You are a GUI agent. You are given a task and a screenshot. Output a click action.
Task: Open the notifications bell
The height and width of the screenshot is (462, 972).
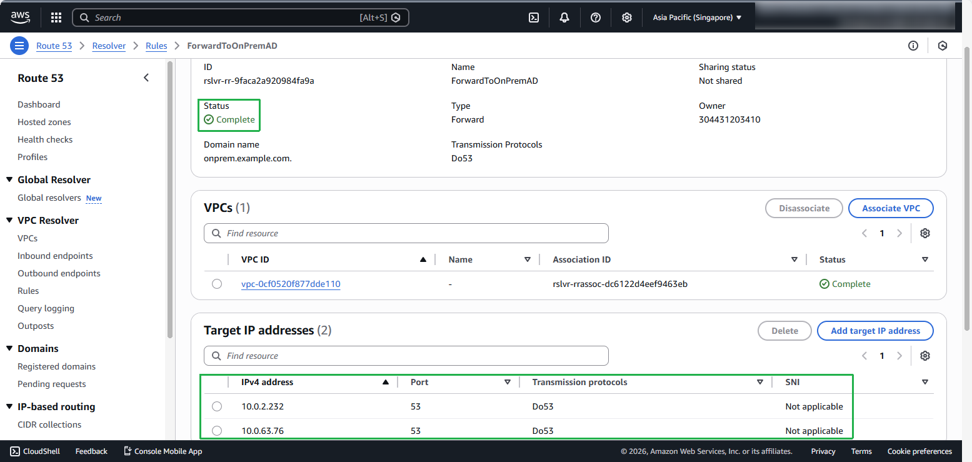(564, 18)
